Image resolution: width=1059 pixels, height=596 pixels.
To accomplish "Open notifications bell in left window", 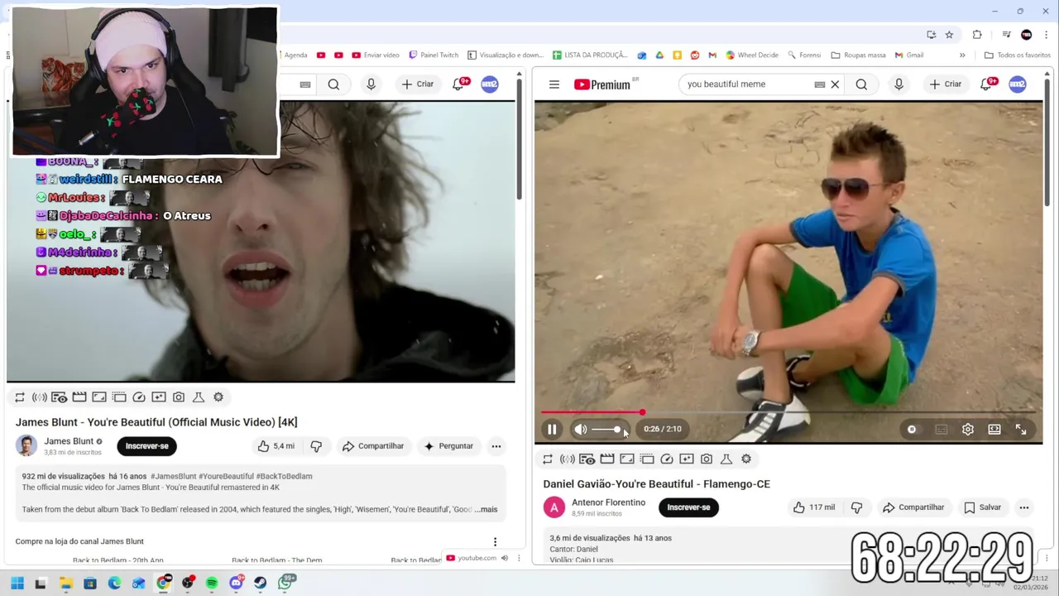I will point(458,84).
